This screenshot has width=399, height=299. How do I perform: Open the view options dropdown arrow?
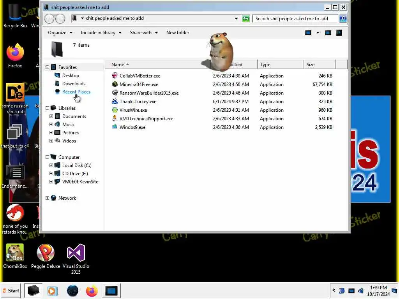click(x=318, y=33)
